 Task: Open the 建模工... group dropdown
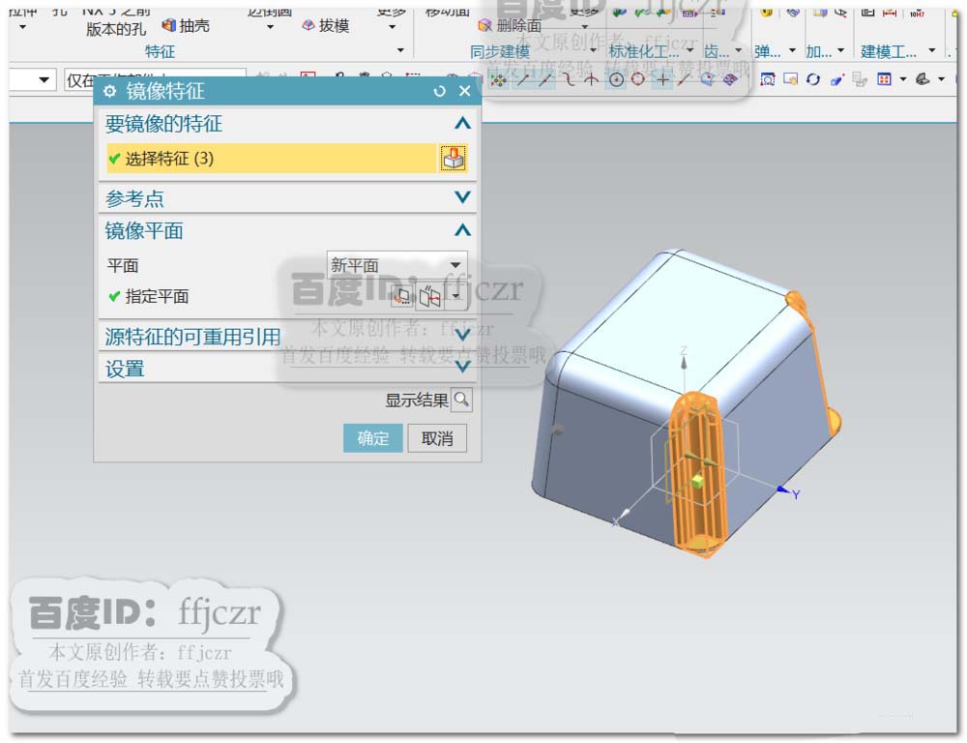pyautogui.click(x=932, y=50)
